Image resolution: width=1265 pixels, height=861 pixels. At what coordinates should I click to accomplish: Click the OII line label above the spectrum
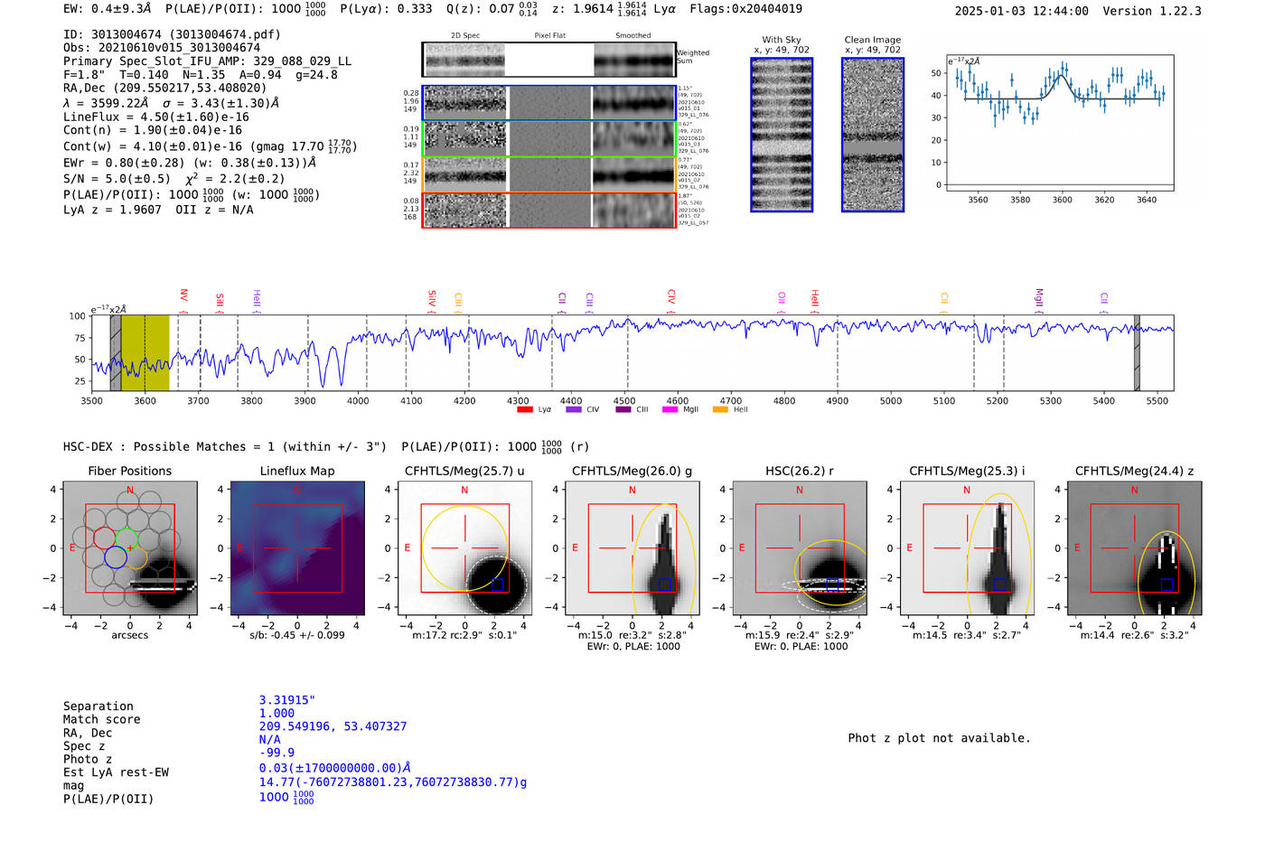pyautogui.click(x=782, y=297)
